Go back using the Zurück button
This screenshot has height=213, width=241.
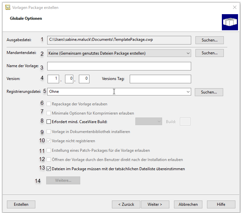pos(126,204)
